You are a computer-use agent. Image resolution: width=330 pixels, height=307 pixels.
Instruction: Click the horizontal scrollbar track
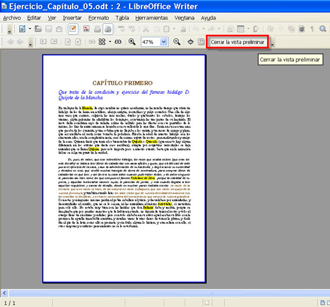pyautogui.click(x=169, y=293)
